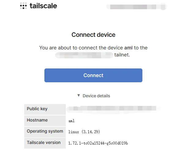Select the Hostname row label
The height and width of the screenshot is (159, 188).
[x=37, y=120]
